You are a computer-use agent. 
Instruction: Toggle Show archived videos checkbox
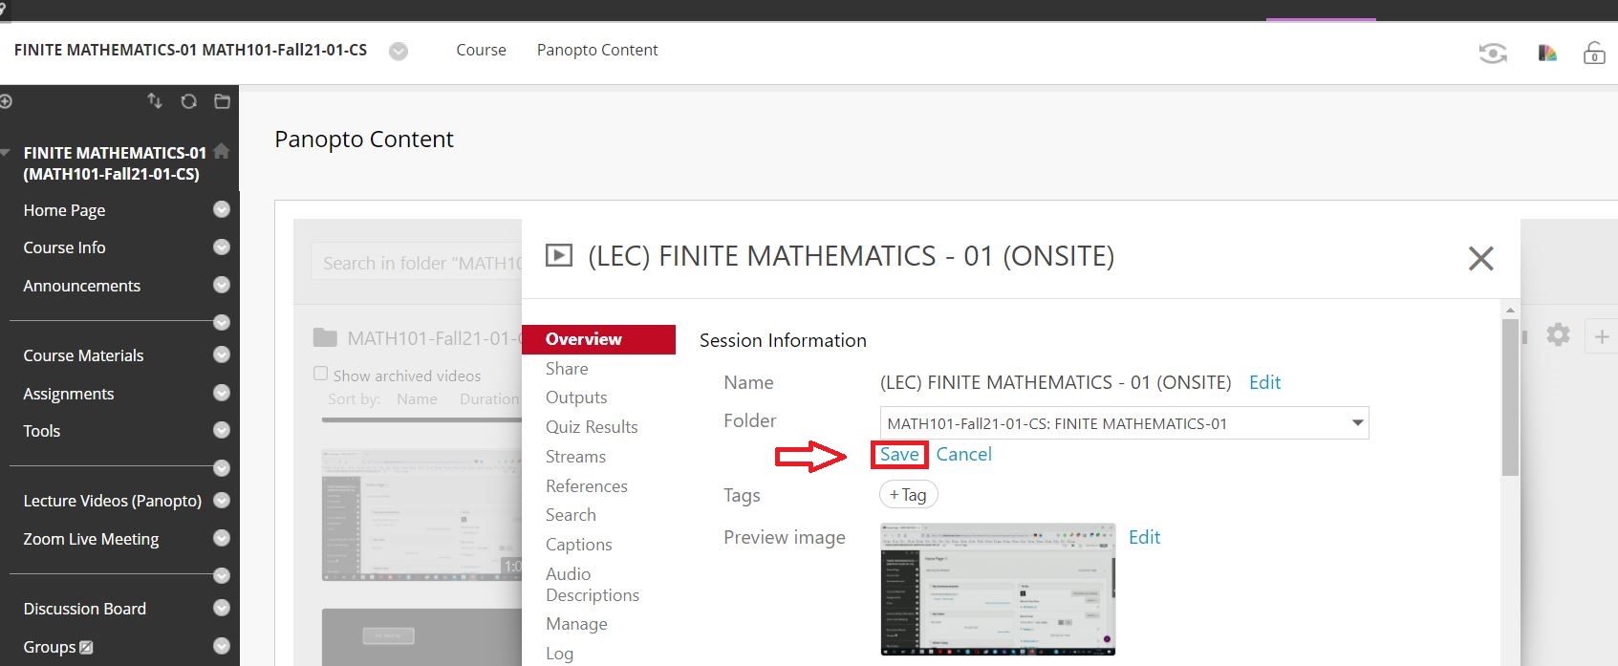[321, 375]
